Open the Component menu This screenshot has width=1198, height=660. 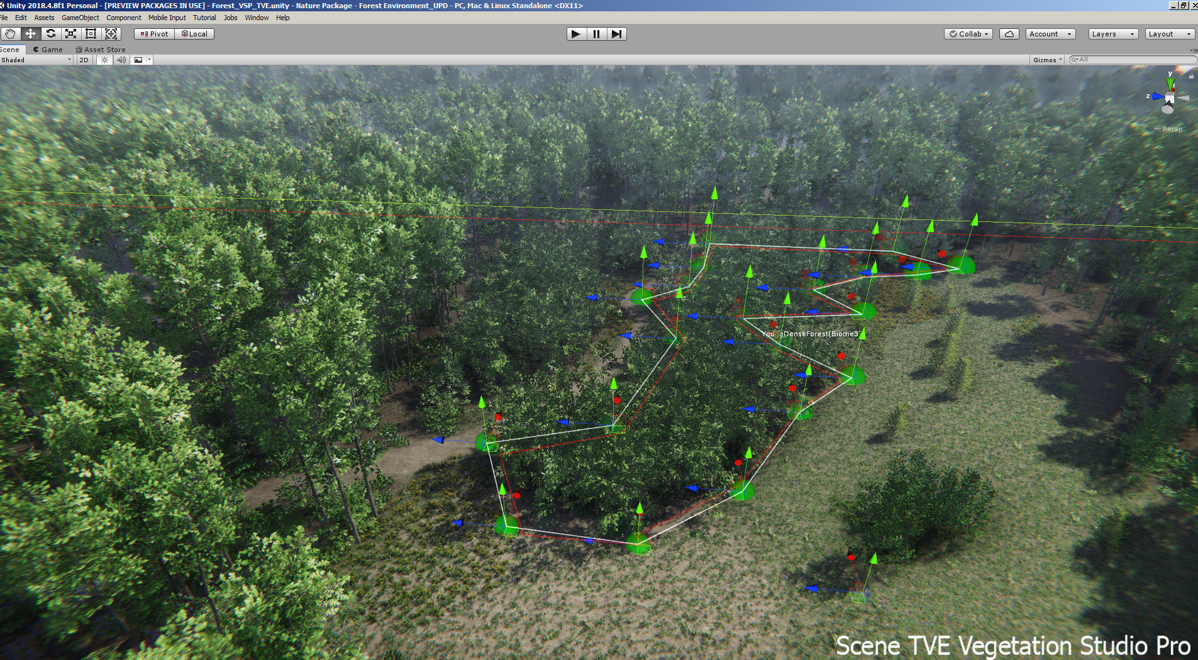coord(124,18)
